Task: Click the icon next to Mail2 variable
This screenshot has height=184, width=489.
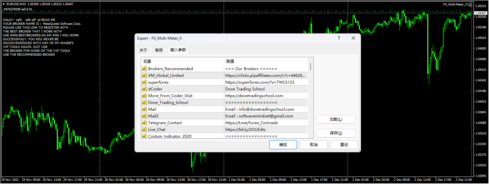Action: point(144,116)
